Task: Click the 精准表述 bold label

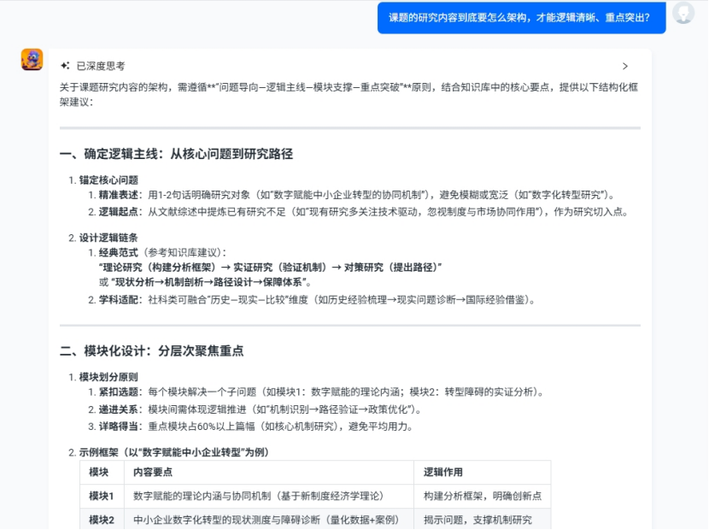Action: pos(119,195)
